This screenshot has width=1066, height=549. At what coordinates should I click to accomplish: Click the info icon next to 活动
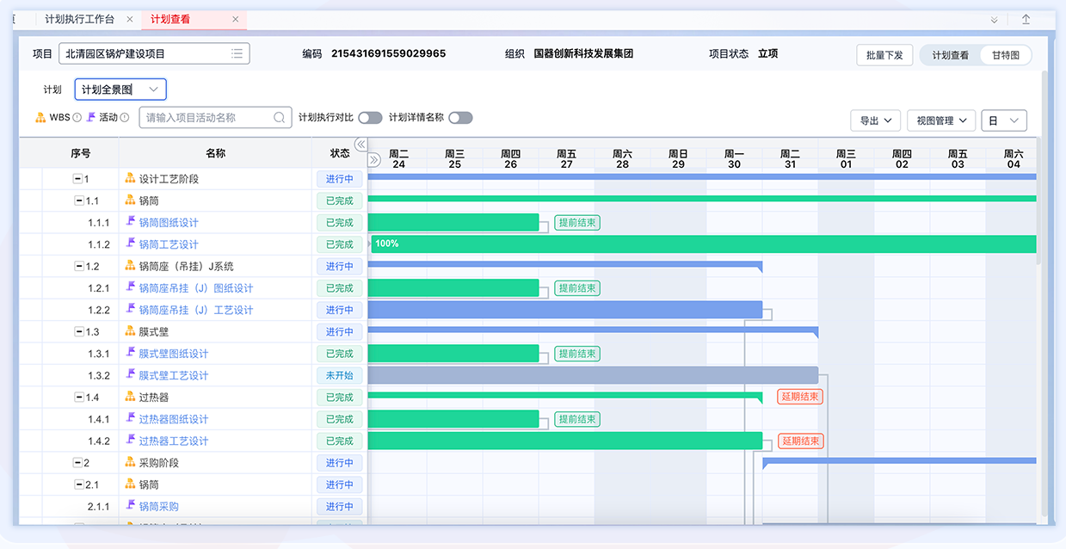click(x=125, y=118)
